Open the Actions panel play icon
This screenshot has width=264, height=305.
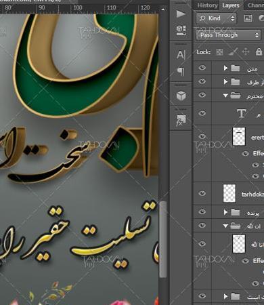[x=181, y=14]
